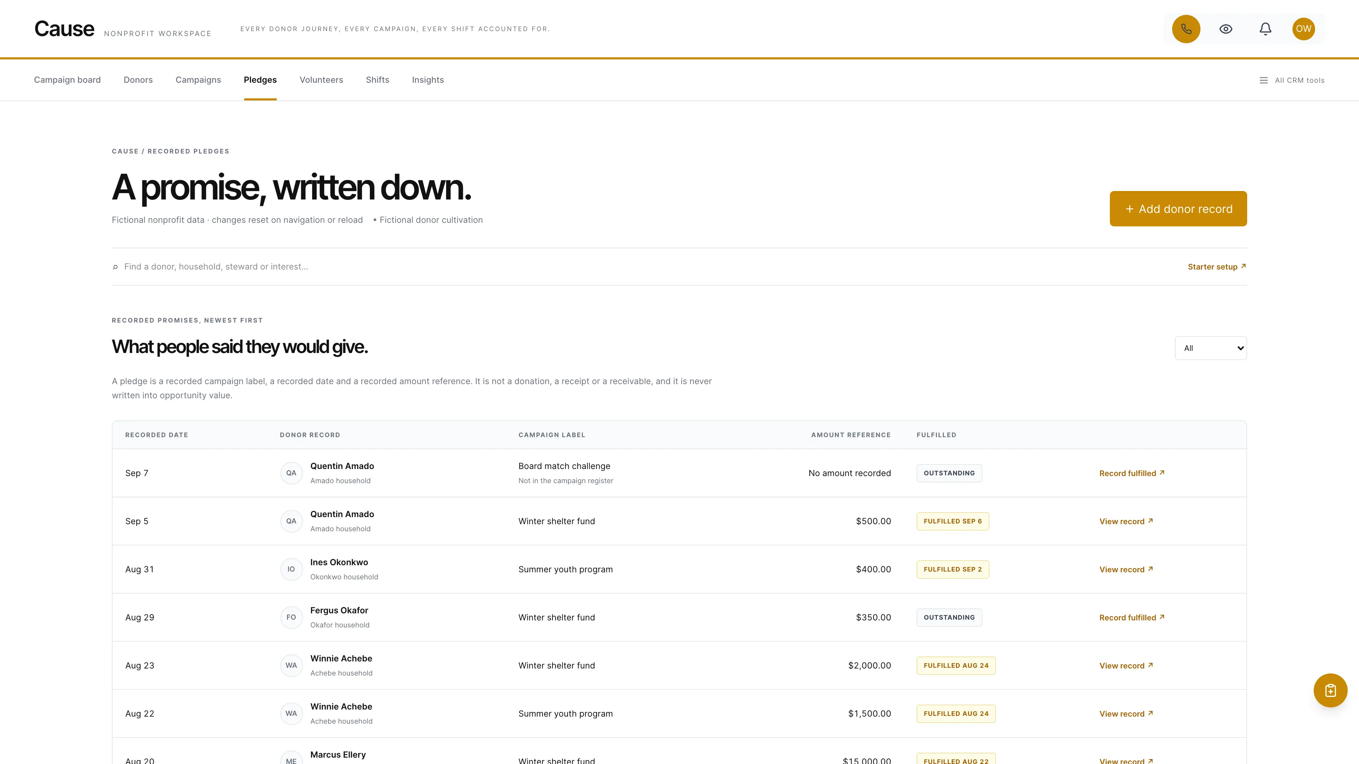Click Summer youth program in Aug 31 row

565,569
